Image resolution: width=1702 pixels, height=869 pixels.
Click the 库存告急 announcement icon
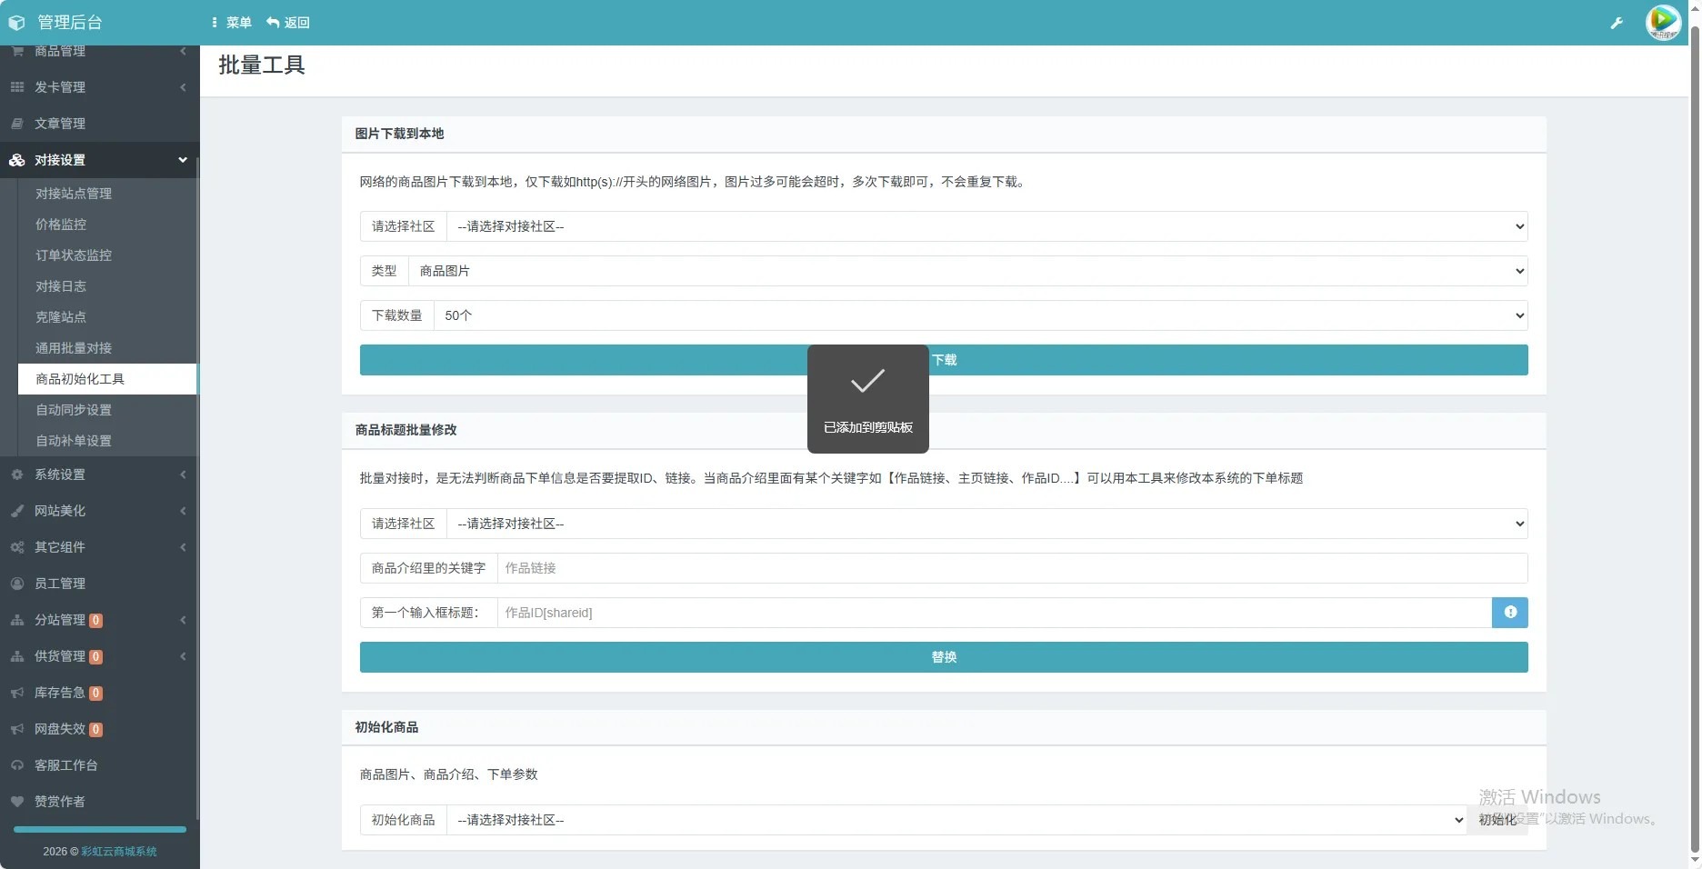point(16,693)
